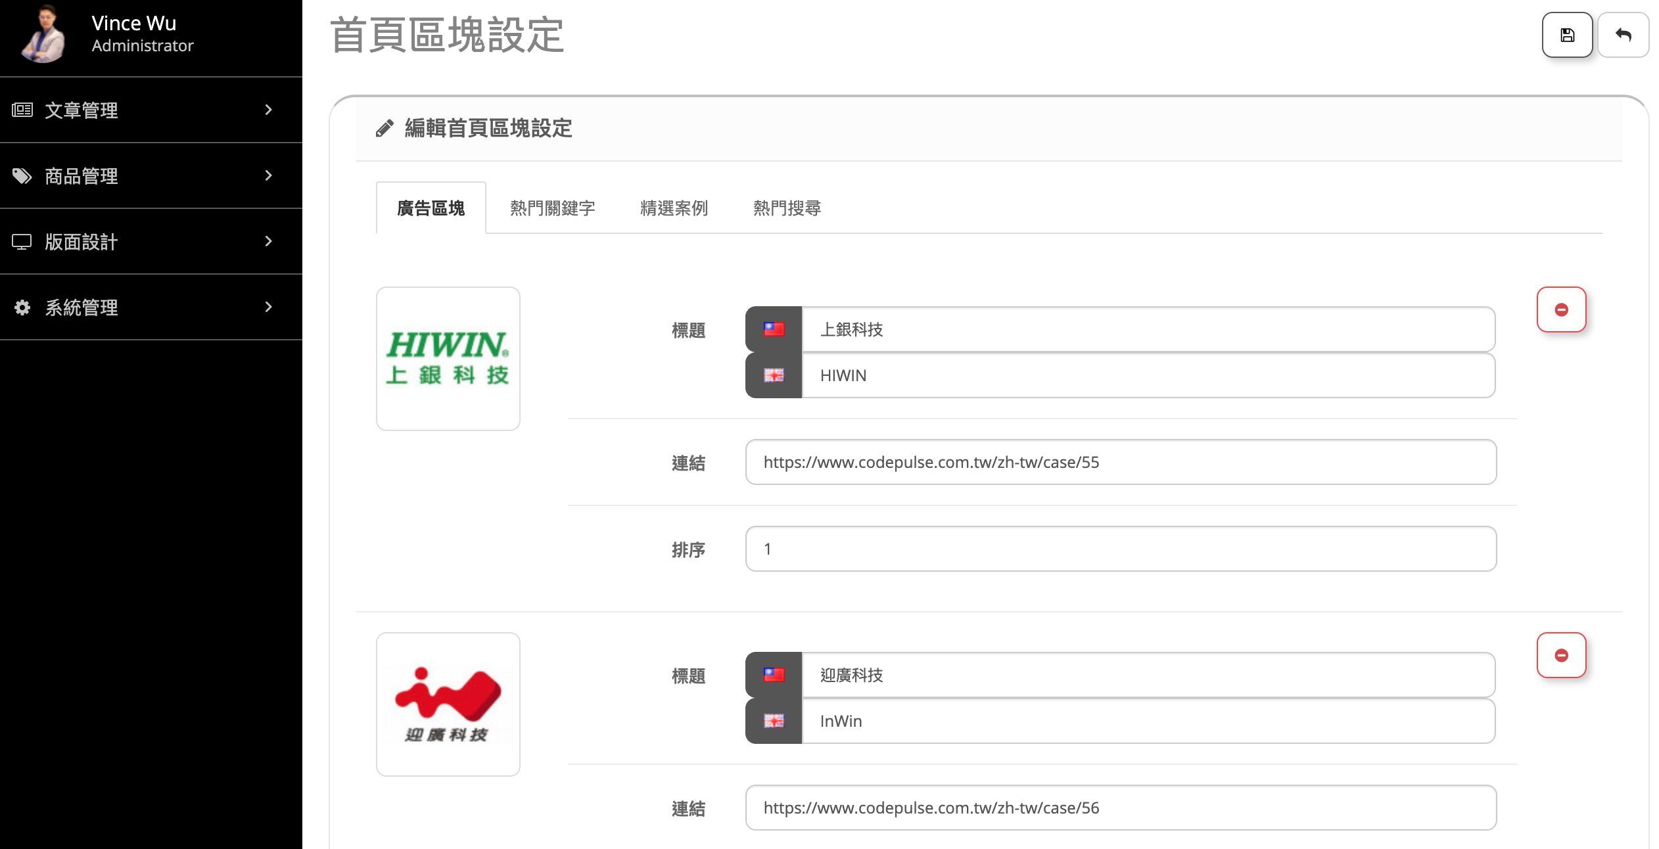
Task: Click the Taiwan flag beside 上銀科技 title
Action: click(x=774, y=329)
